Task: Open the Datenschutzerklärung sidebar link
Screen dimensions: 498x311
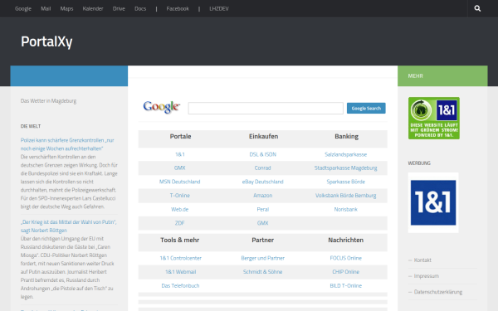Action: (438, 292)
